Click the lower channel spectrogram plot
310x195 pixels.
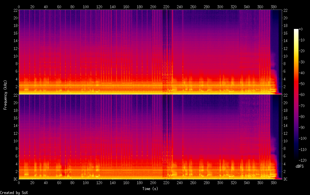150,137
